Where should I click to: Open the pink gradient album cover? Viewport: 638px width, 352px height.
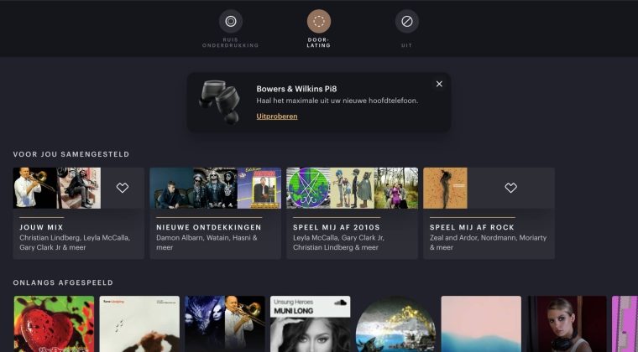point(481,324)
